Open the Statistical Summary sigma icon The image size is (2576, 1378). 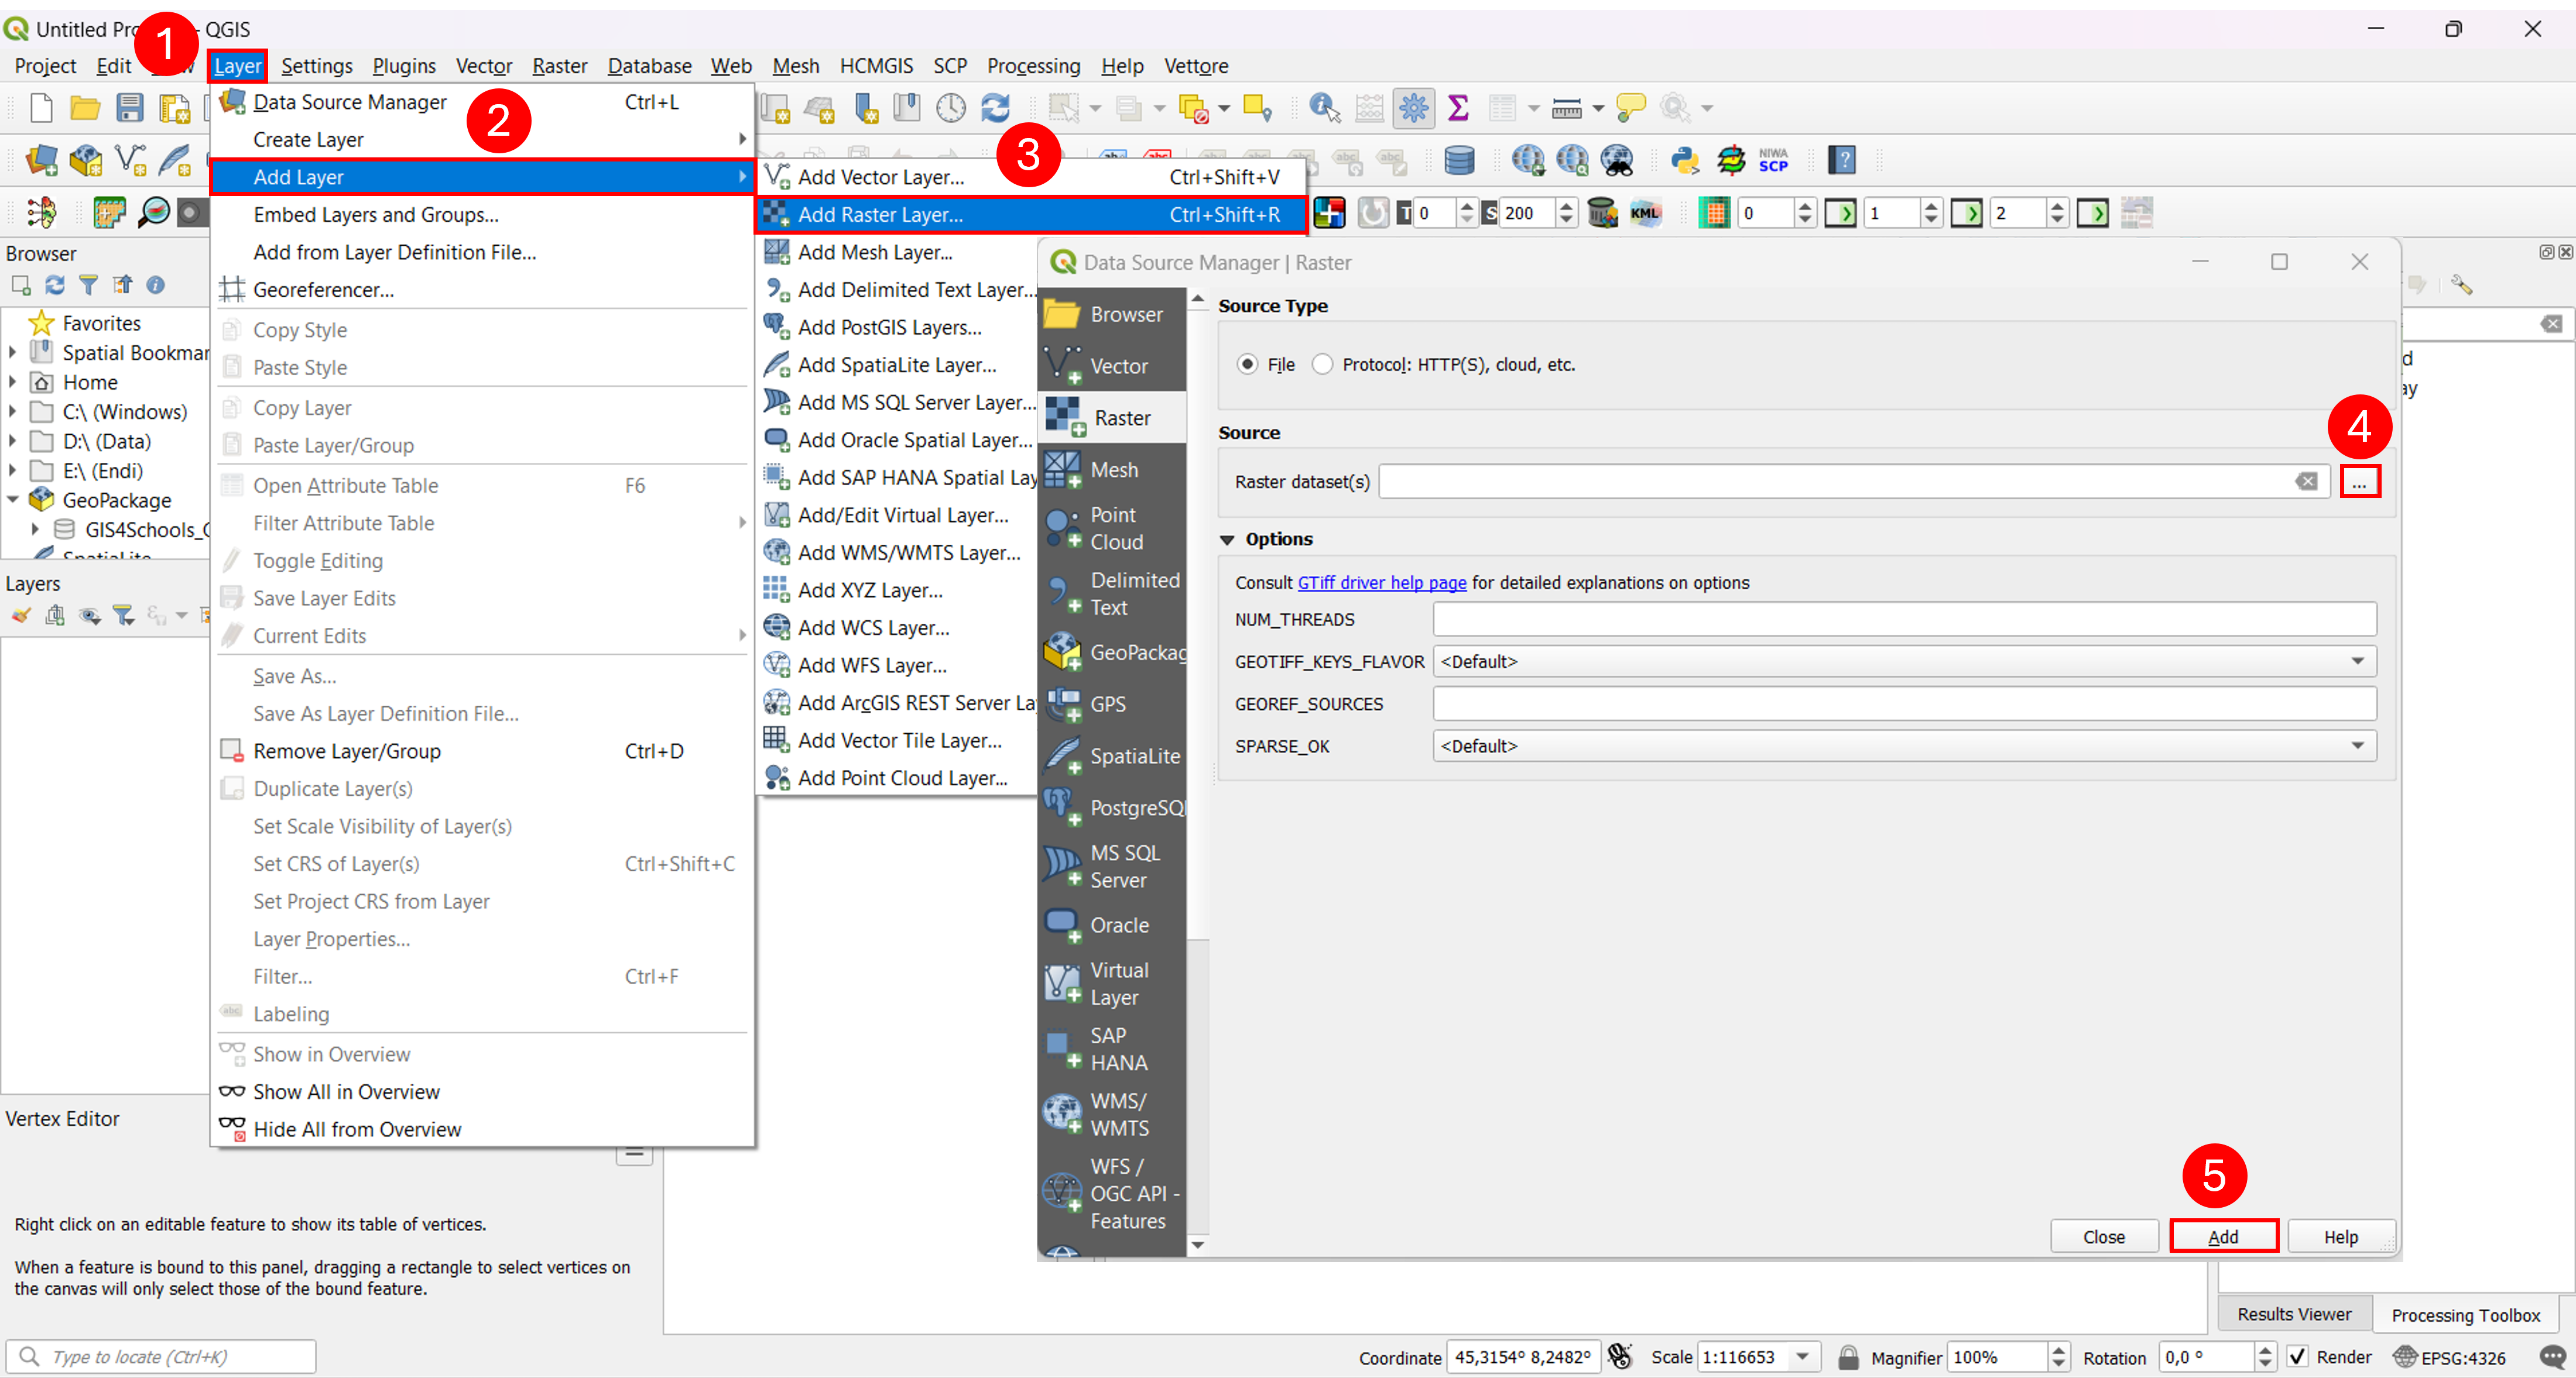pos(1458,108)
